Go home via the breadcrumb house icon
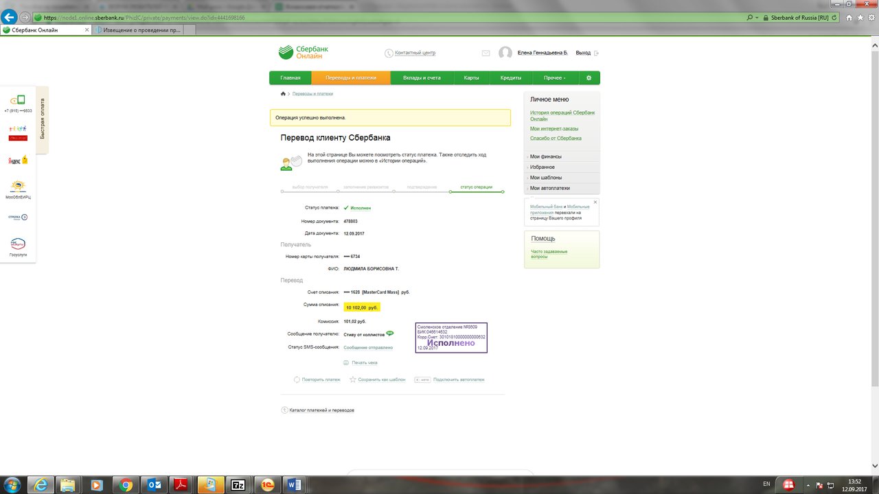The height and width of the screenshot is (494, 879). [283, 93]
